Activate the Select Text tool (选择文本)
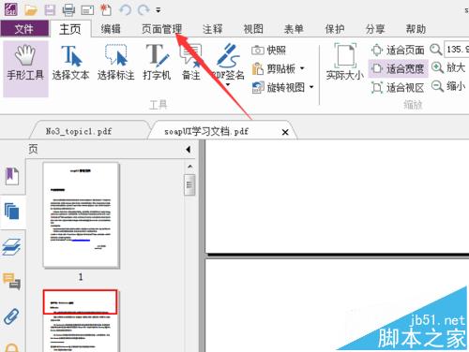 click(71, 63)
